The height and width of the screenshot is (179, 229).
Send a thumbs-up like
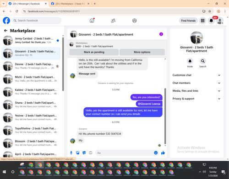(x=163, y=153)
